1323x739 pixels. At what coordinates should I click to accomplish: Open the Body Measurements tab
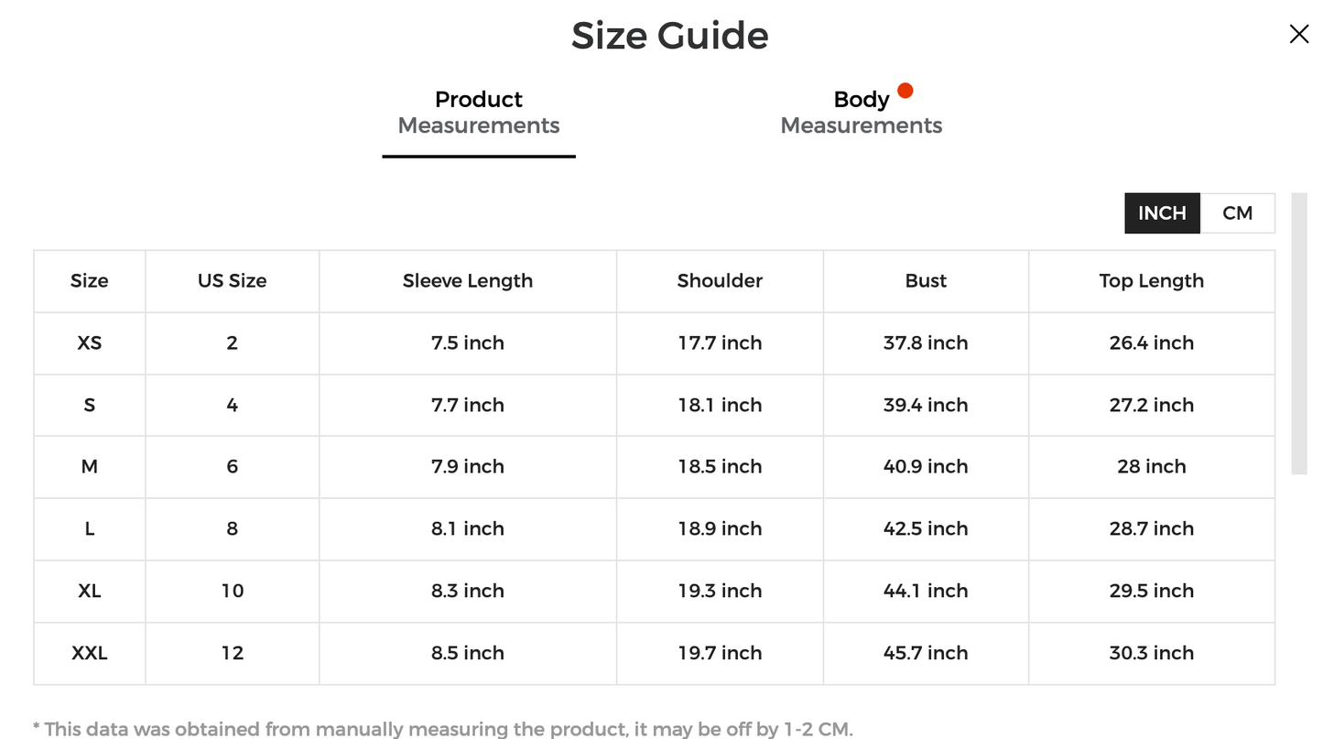click(861, 113)
